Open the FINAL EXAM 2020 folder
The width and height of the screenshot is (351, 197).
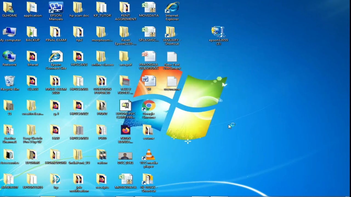click(x=56, y=85)
